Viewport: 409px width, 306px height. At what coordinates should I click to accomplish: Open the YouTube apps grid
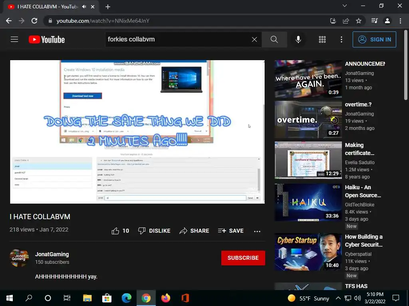click(322, 39)
